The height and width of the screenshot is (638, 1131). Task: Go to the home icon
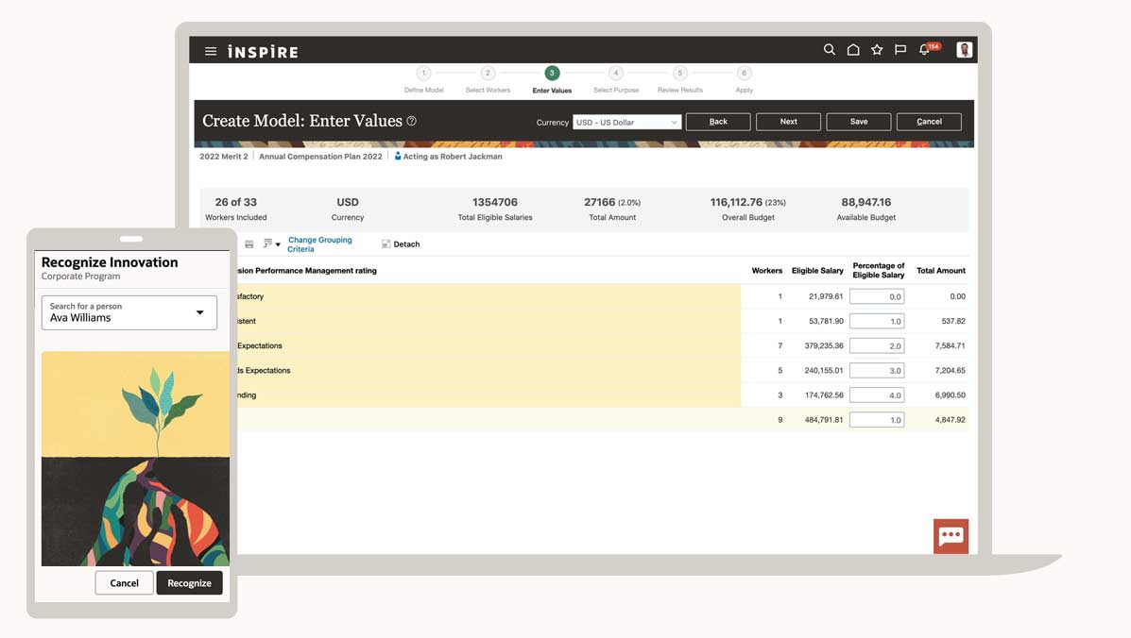(x=852, y=50)
